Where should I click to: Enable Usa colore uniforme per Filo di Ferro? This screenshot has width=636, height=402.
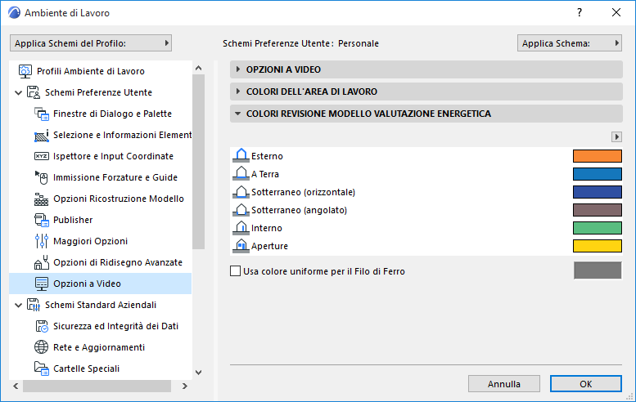236,271
